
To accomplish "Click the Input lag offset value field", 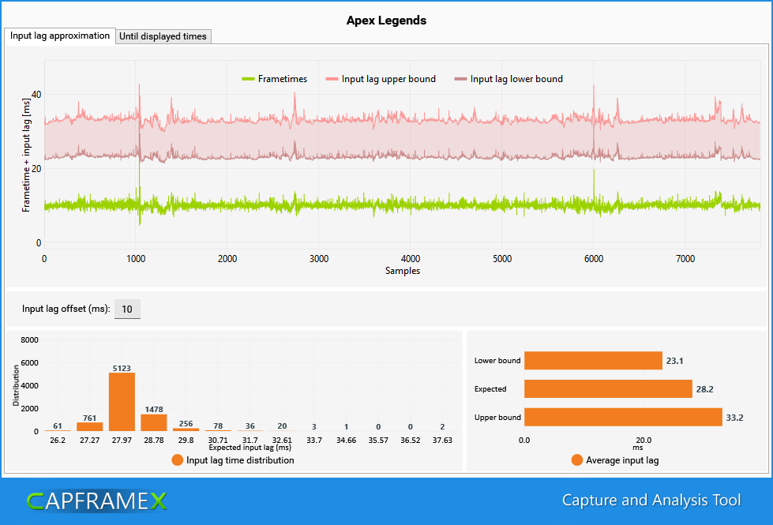I will (x=127, y=309).
